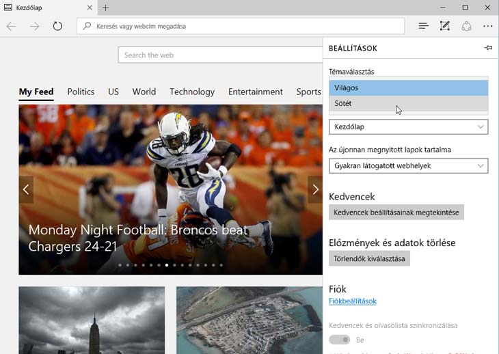Viewport: 499px width, 354px height.
Task: Switch to the Politics feed tab
Action: click(81, 92)
